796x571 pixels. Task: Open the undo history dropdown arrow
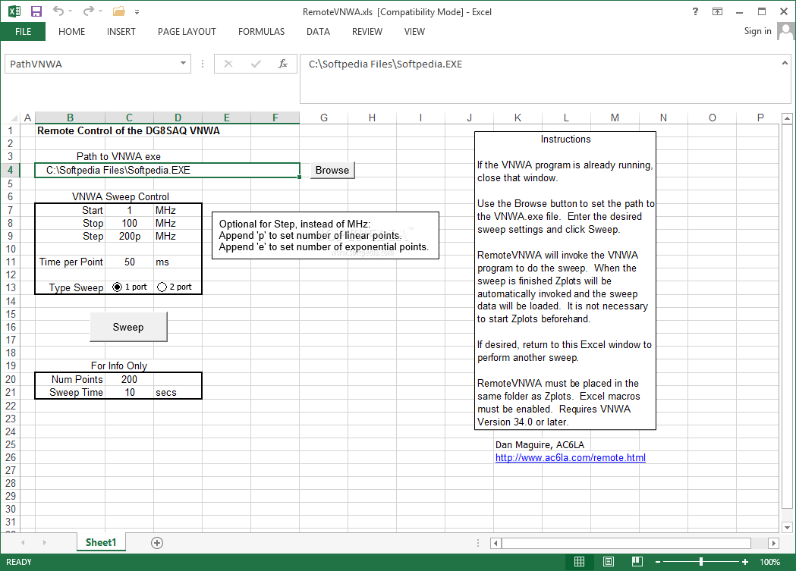tap(71, 11)
